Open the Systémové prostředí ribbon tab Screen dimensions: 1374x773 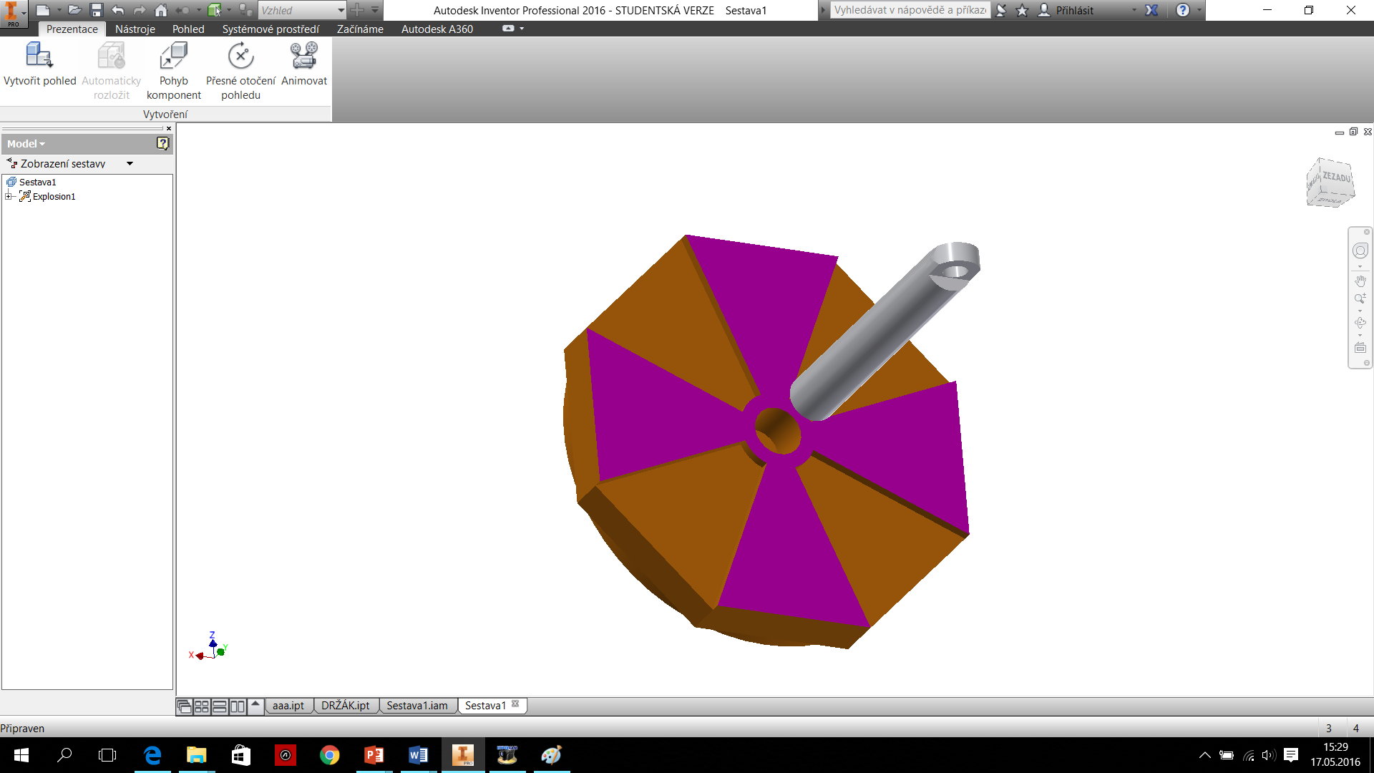click(x=271, y=29)
